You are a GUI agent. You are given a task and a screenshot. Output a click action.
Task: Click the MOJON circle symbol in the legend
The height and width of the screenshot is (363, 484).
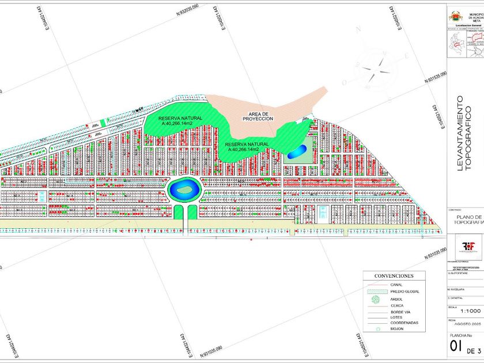378,329
